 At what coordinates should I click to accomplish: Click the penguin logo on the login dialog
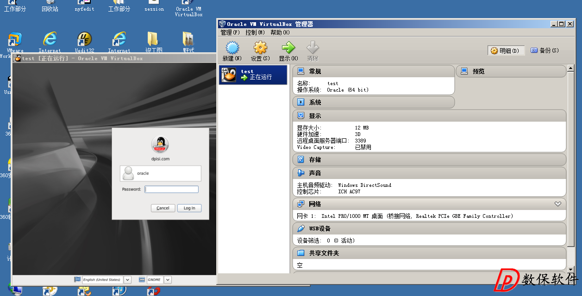[x=160, y=144]
